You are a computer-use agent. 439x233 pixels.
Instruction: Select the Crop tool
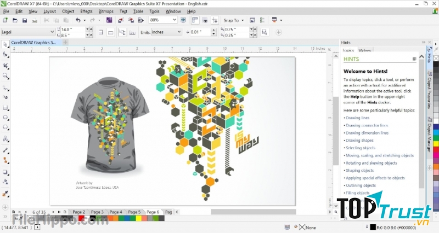[x=5, y=66]
